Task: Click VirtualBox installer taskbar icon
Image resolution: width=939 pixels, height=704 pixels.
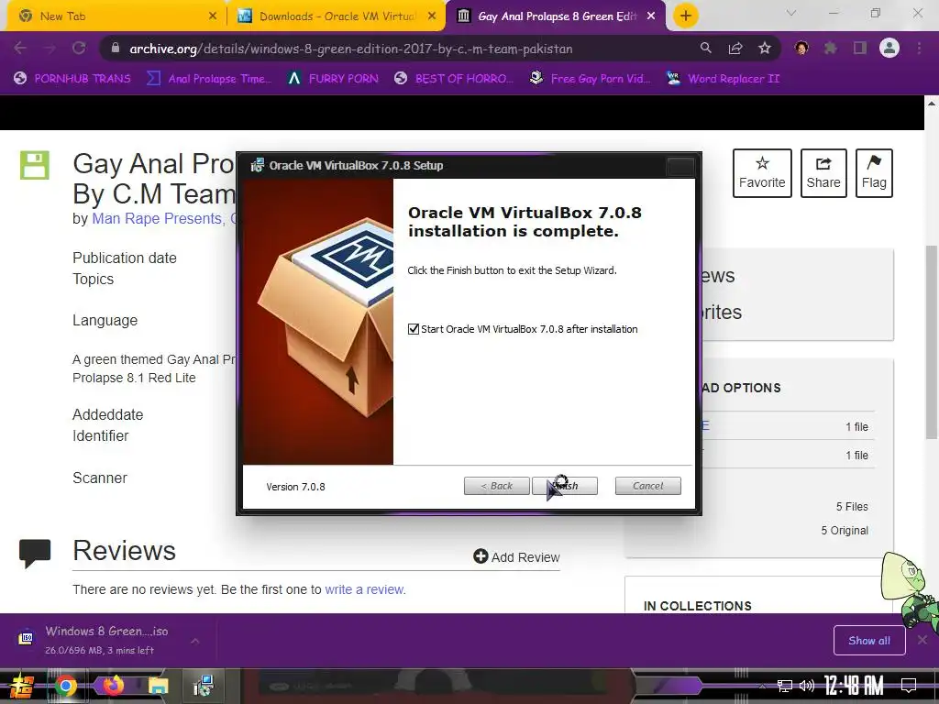Action: (204, 686)
